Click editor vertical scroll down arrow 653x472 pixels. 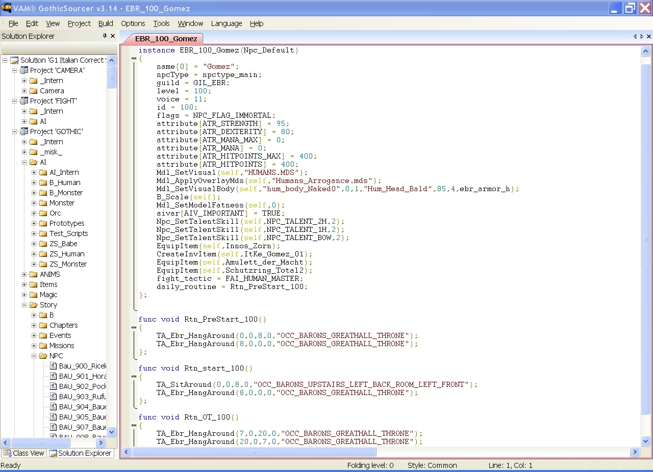[x=646, y=441]
